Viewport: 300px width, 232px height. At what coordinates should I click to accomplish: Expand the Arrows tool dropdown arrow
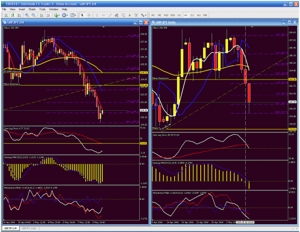coord(146,15)
